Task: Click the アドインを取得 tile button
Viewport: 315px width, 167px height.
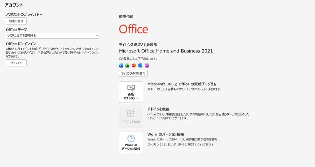Action: (x=131, y=117)
